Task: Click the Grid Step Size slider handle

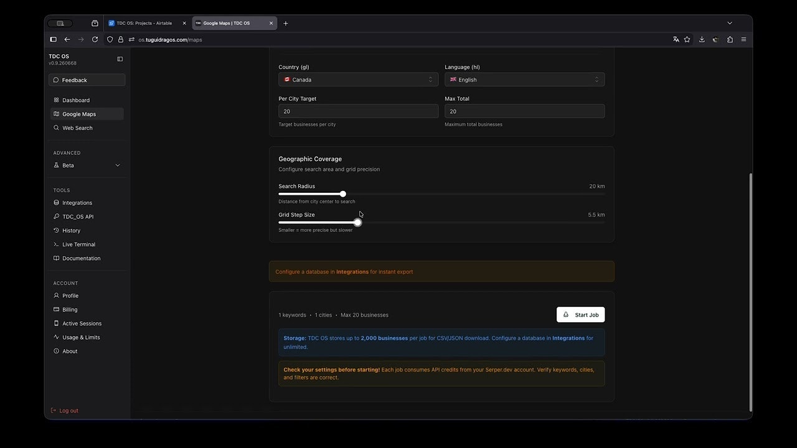Action: tap(357, 223)
